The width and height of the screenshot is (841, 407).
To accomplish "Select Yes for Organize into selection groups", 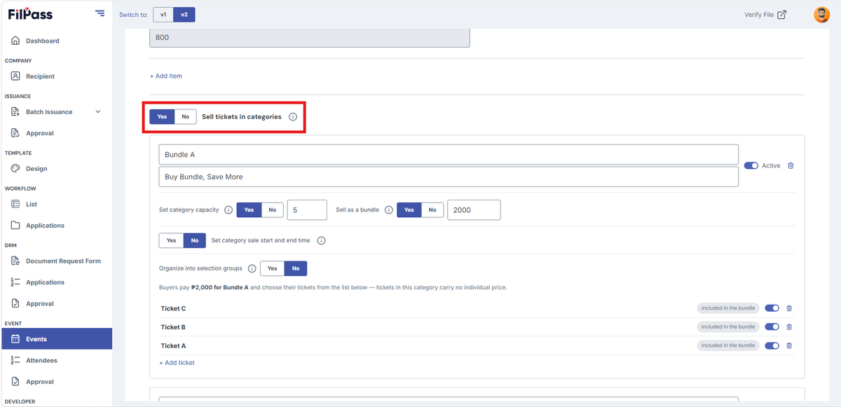I will point(272,268).
